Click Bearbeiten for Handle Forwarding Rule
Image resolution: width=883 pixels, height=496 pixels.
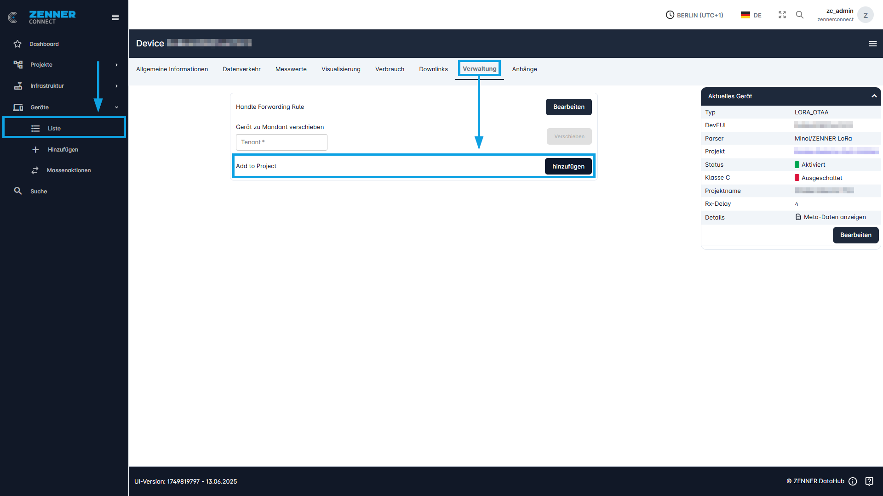(x=568, y=107)
